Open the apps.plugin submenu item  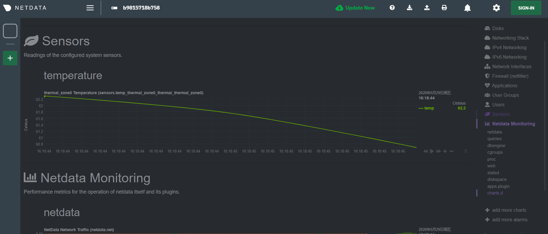point(498,186)
